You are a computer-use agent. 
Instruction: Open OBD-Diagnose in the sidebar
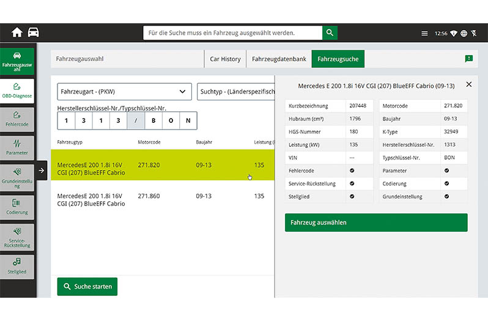click(x=17, y=90)
